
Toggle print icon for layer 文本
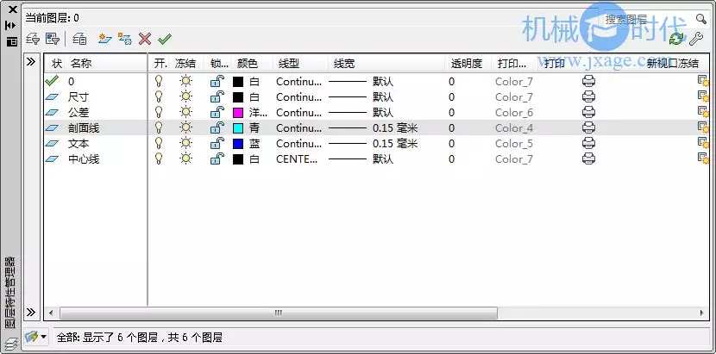click(588, 144)
